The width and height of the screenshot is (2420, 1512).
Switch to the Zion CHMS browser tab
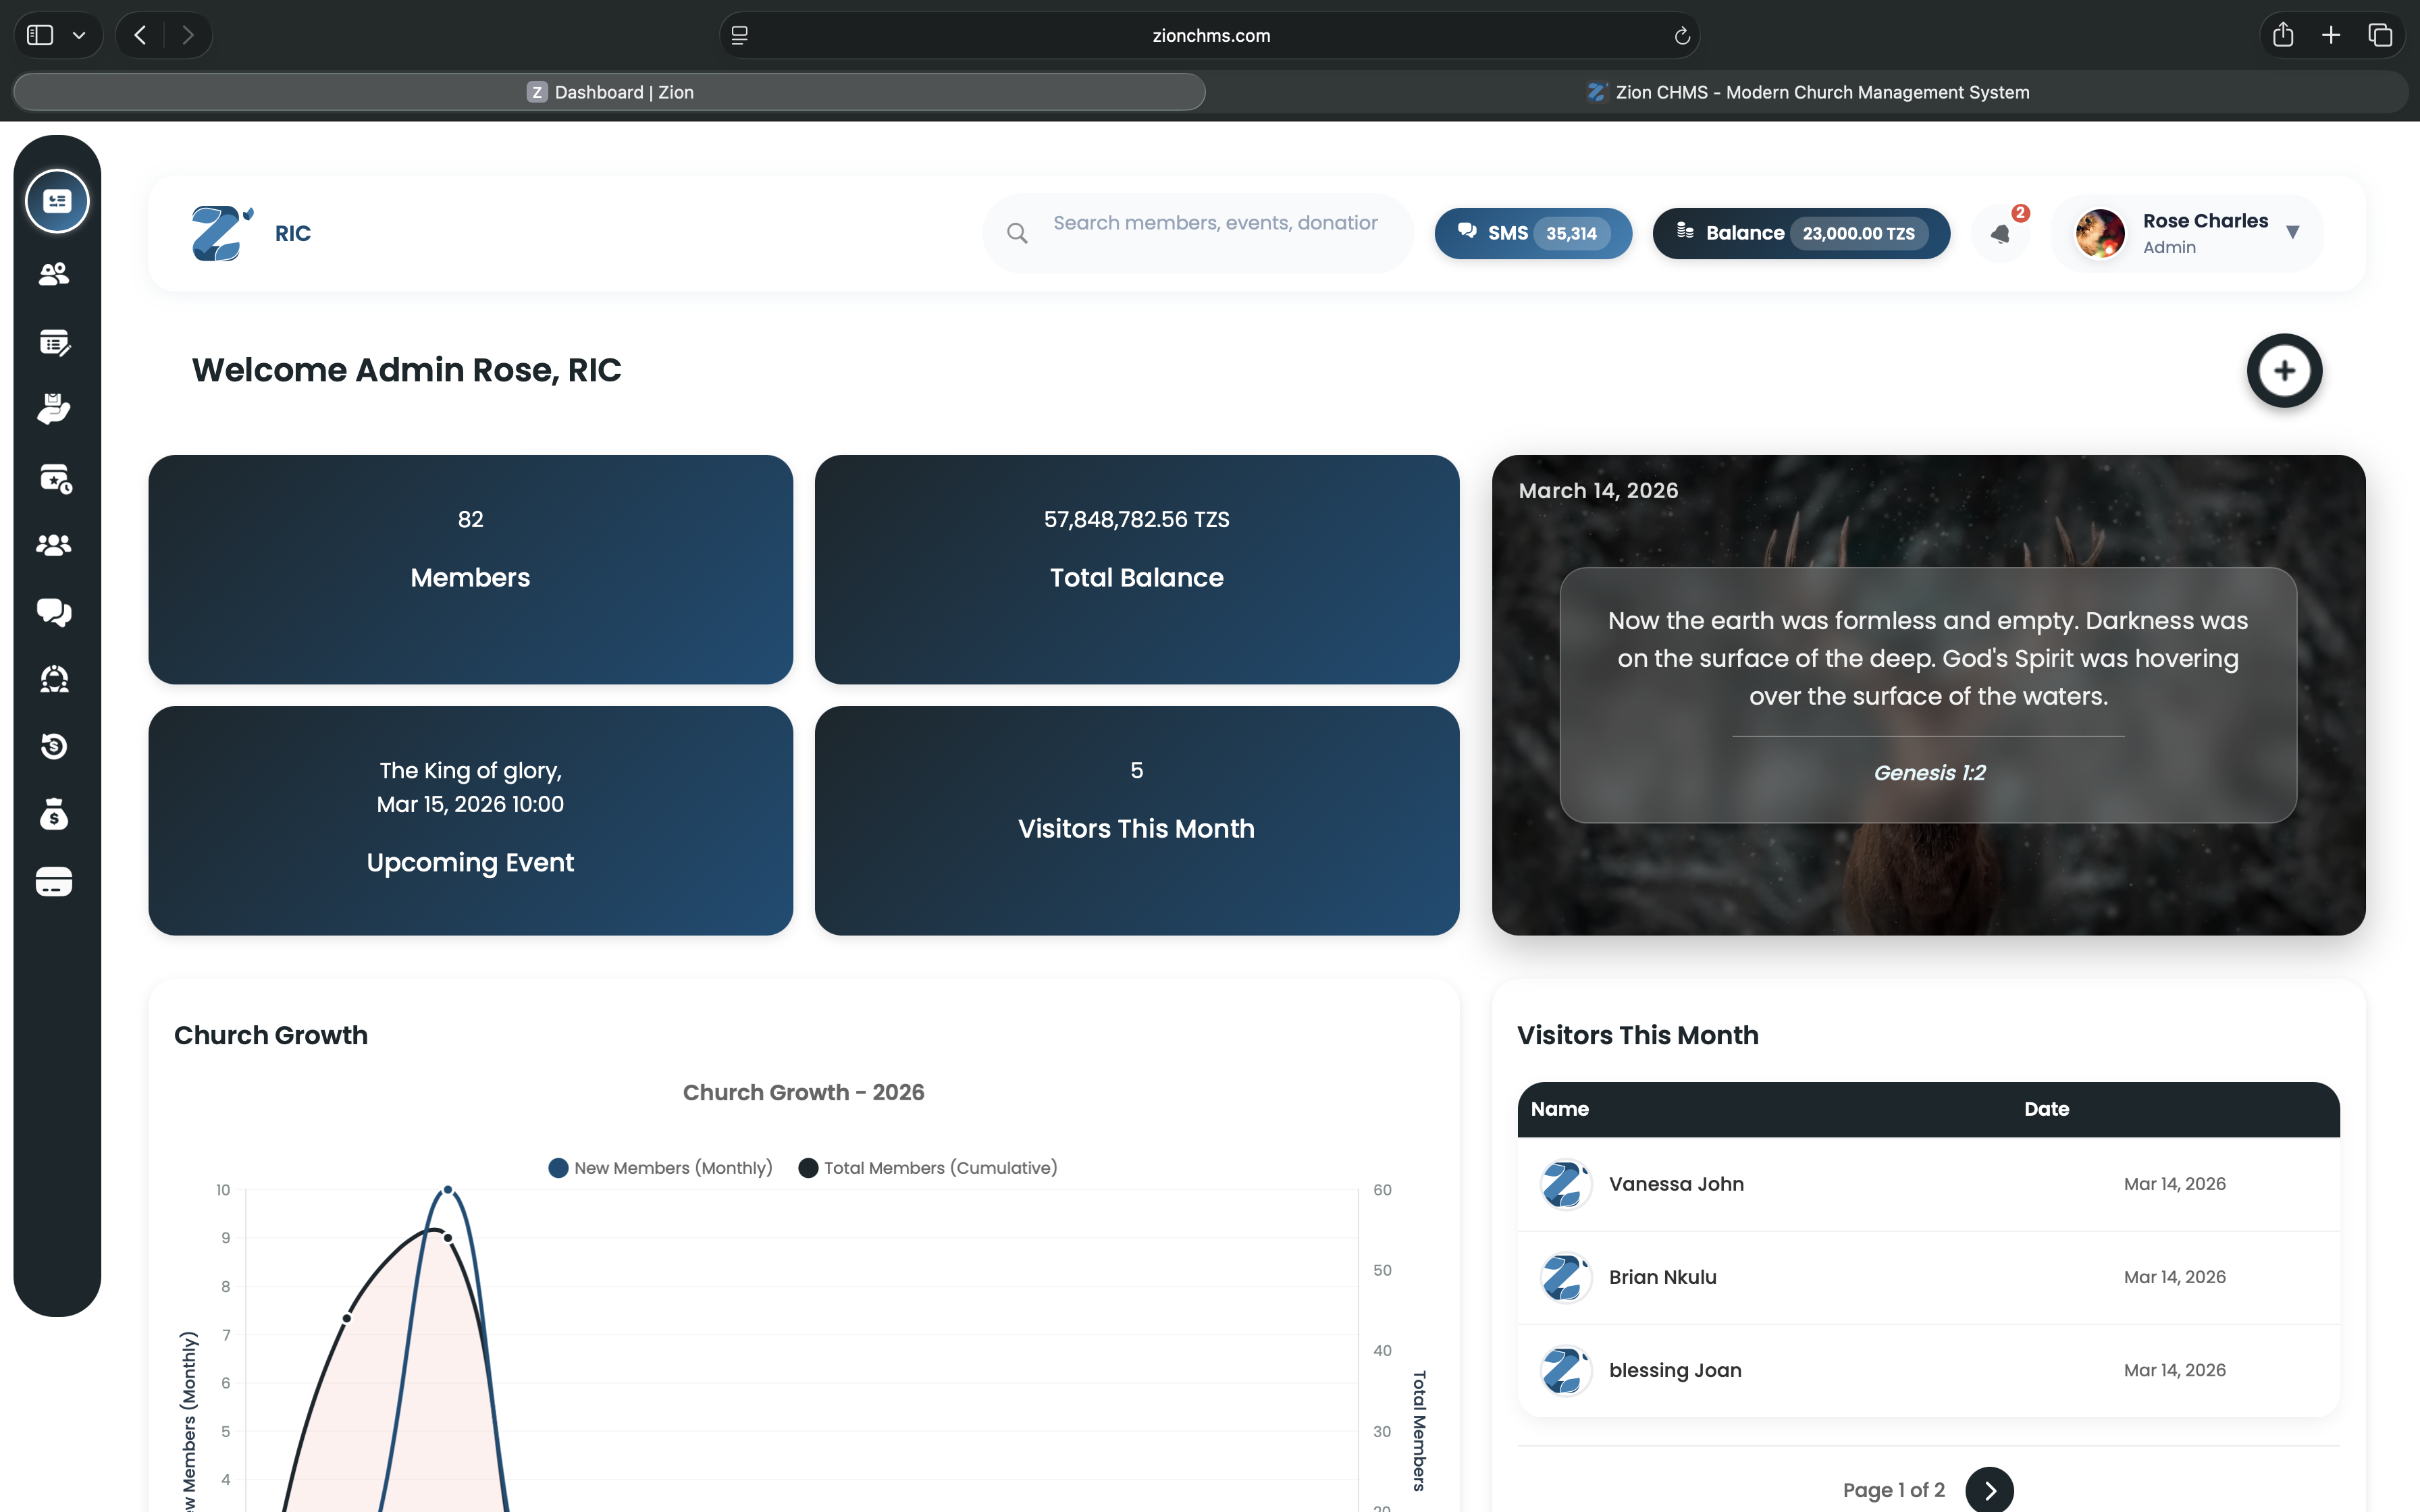click(1808, 92)
